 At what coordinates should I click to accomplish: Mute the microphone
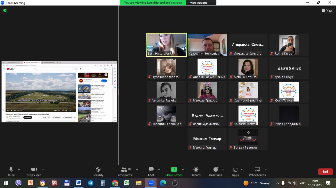[x=11, y=172]
